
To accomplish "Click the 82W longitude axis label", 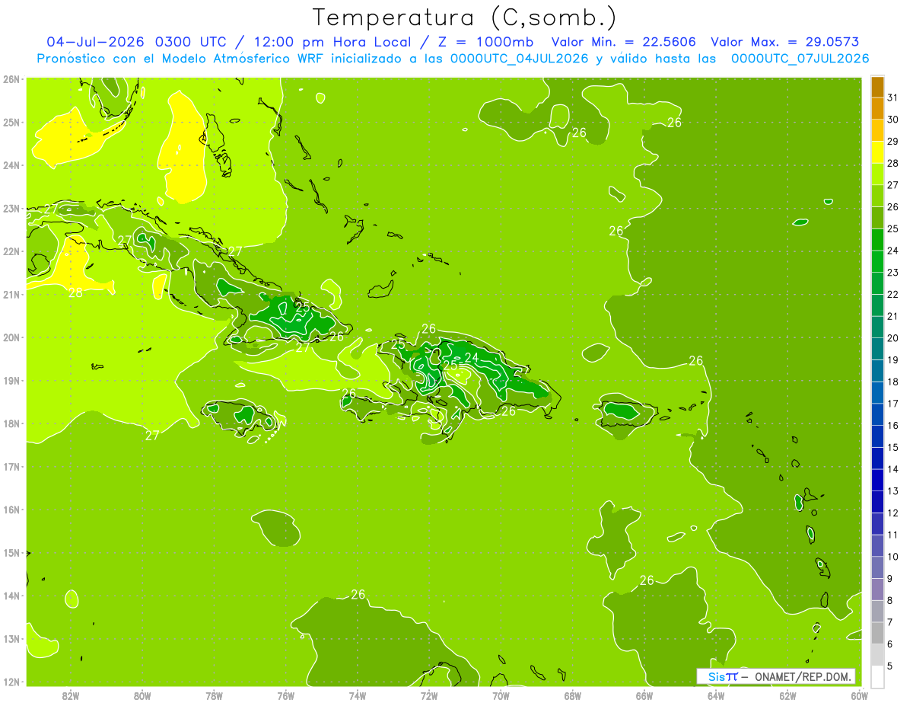I will (x=71, y=695).
